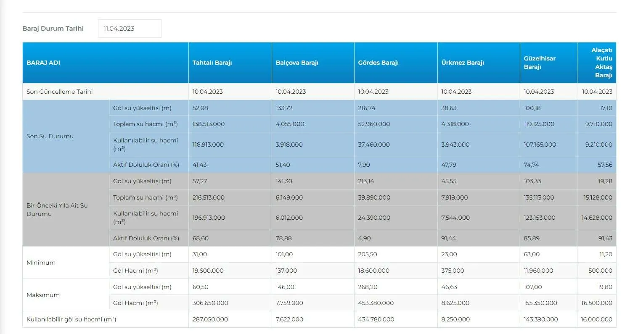Click the Baraj Durum Tarihi date field
Image resolution: width=630 pixels, height=334 pixels.
pos(130,29)
